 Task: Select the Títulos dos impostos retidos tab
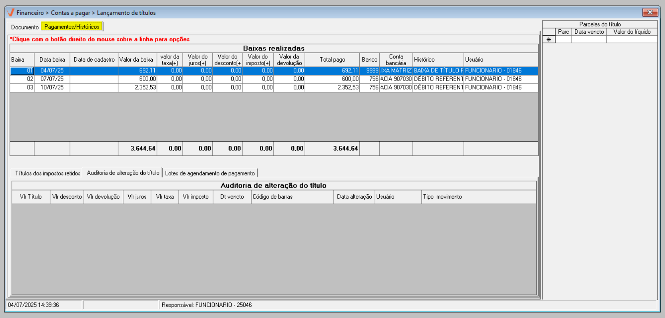tap(48, 173)
